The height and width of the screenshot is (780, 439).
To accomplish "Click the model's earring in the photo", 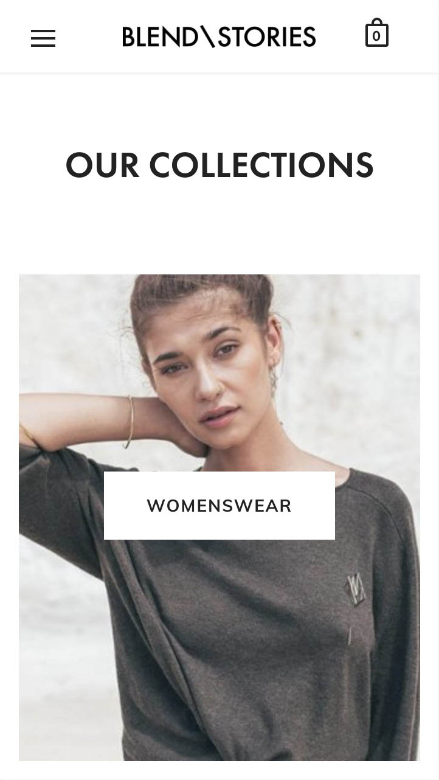I will click(x=274, y=380).
